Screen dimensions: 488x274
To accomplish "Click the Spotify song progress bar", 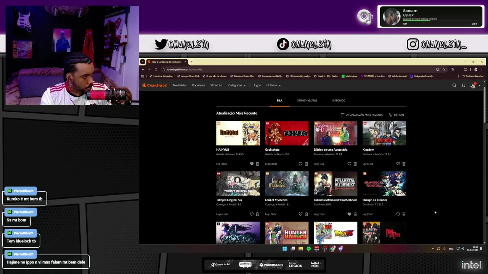I will [440, 21].
